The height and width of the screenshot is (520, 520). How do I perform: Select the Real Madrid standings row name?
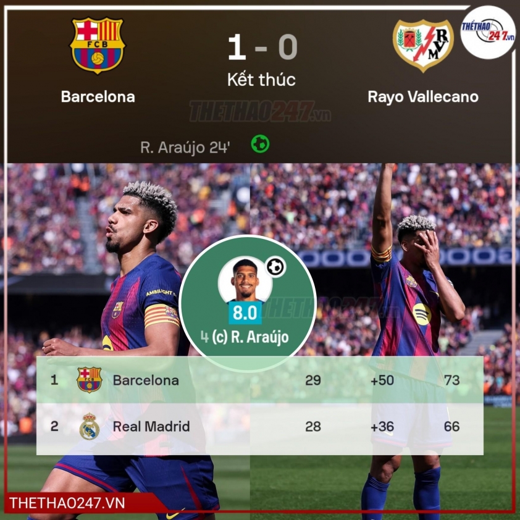click(x=151, y=427)
